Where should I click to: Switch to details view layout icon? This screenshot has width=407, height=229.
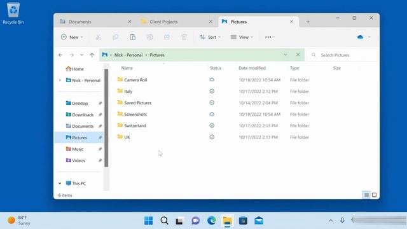(x=366, y=195)
